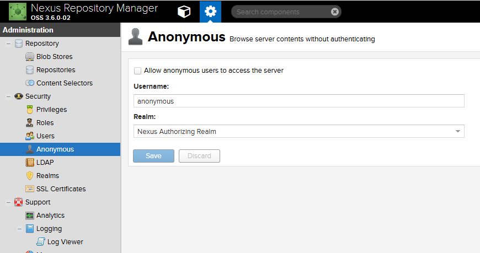Viewport: 480px width, 253px height.
Task: Click the Users group icon
Action: 30,136
